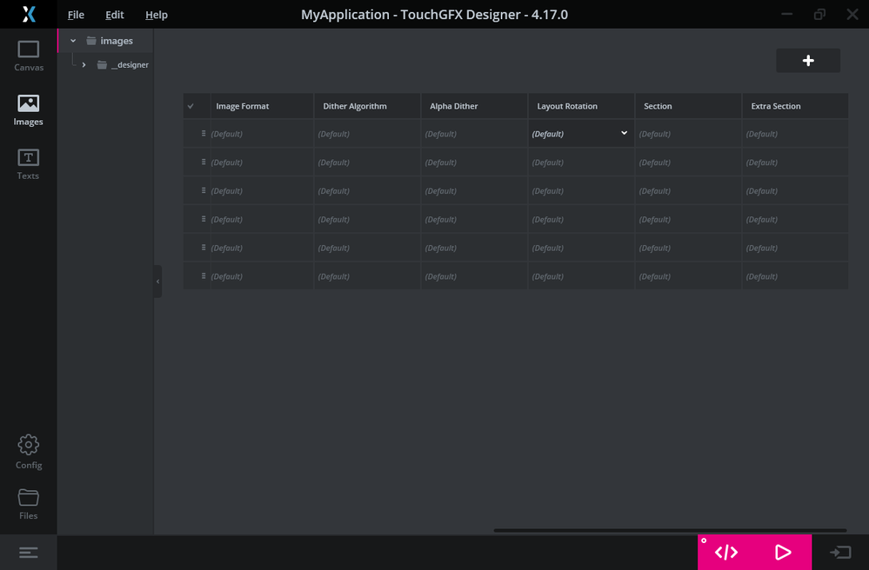Click the Alpha Dither column header

474,106
